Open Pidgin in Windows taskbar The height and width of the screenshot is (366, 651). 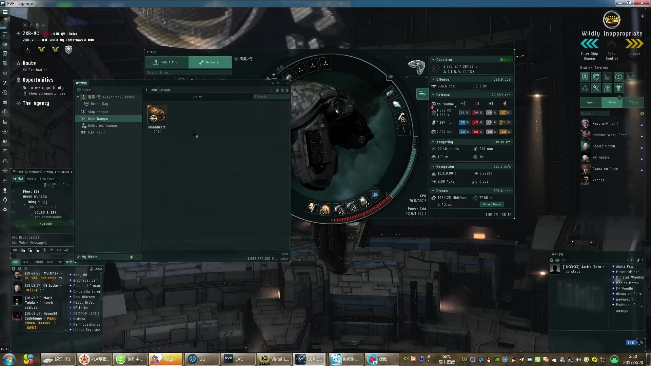pyautogui.click(x=165, y=359)
